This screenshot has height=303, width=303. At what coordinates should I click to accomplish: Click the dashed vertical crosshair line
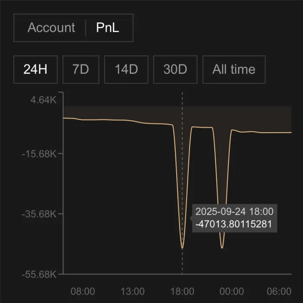[182, 174]
